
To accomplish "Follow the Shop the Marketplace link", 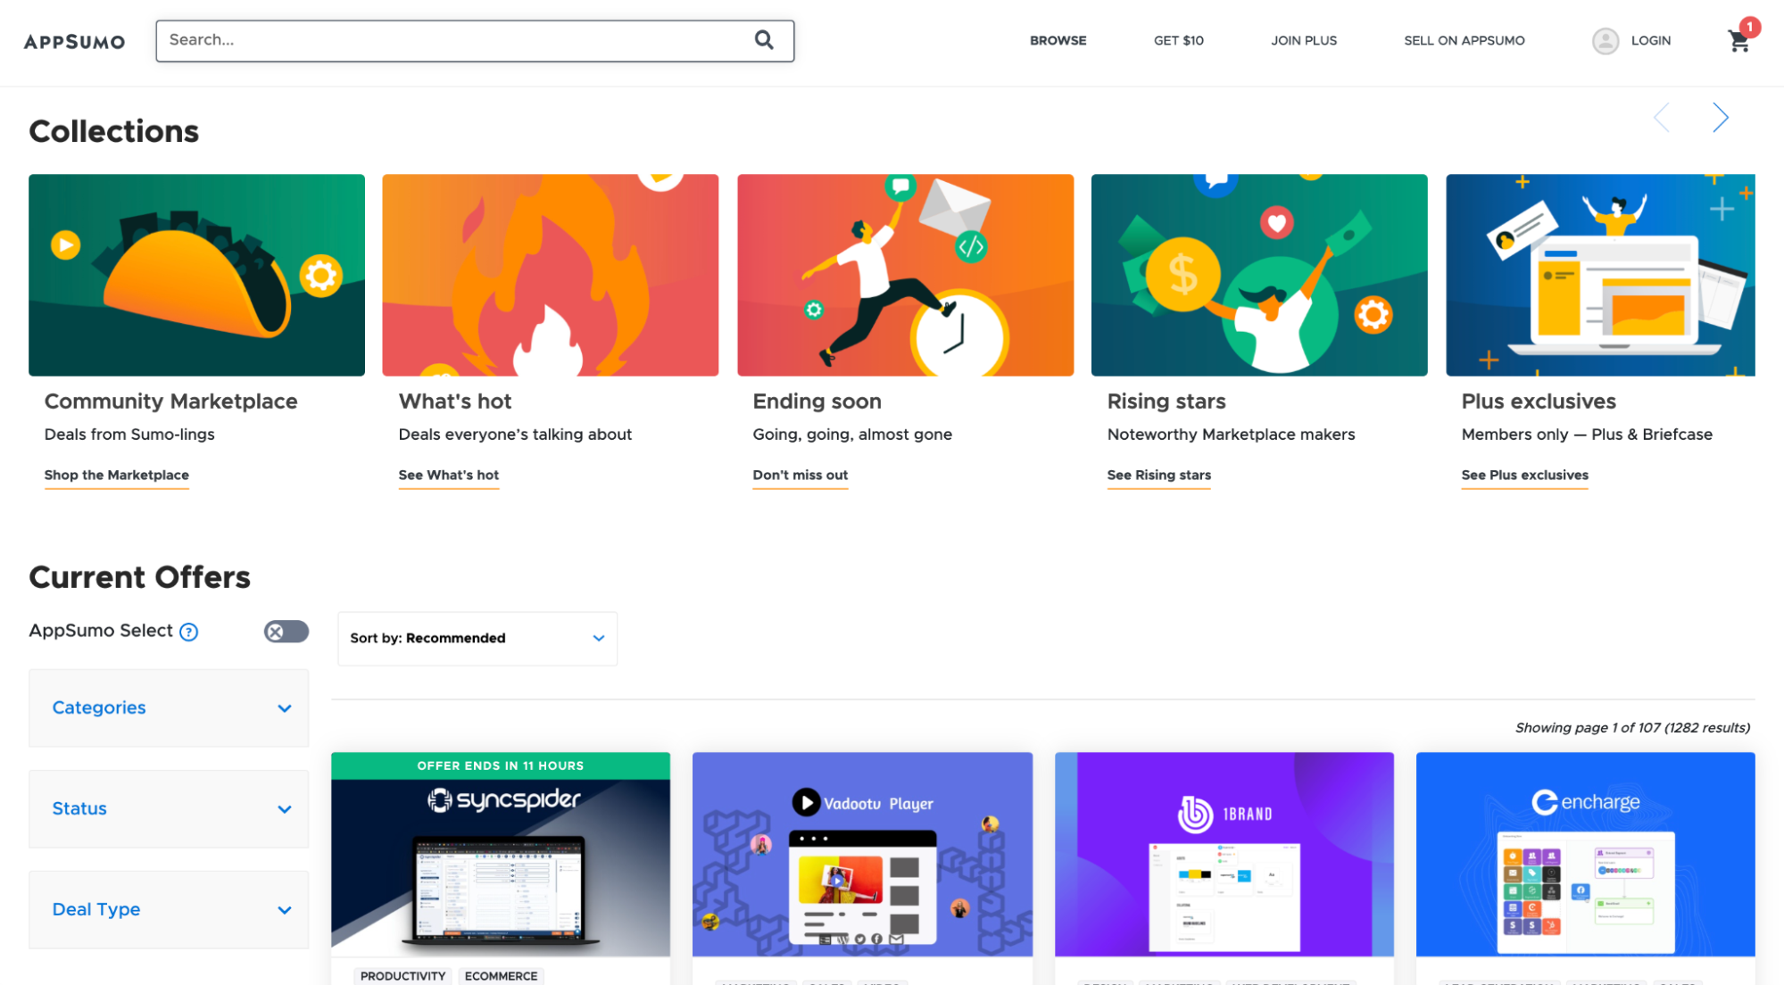I will 116,475.
